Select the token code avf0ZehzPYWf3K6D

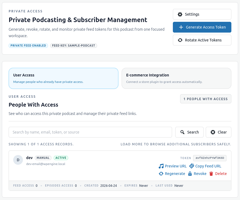[x=210, y=158]
